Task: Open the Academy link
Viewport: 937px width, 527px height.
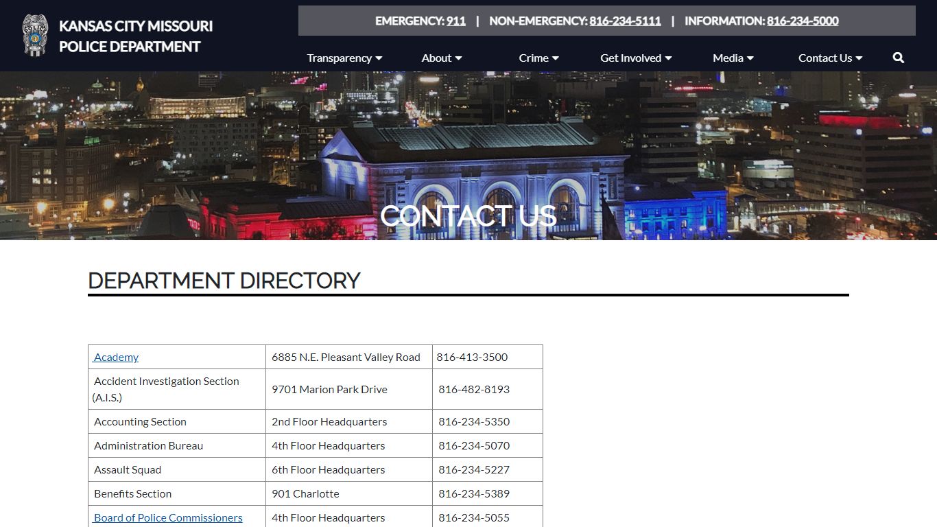Action: [116, 357]
